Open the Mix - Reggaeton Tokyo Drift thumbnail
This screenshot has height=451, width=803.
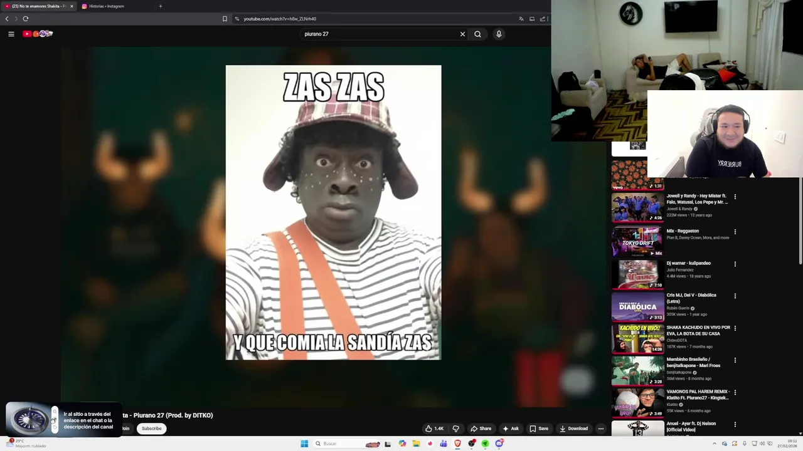pos(637,241)
